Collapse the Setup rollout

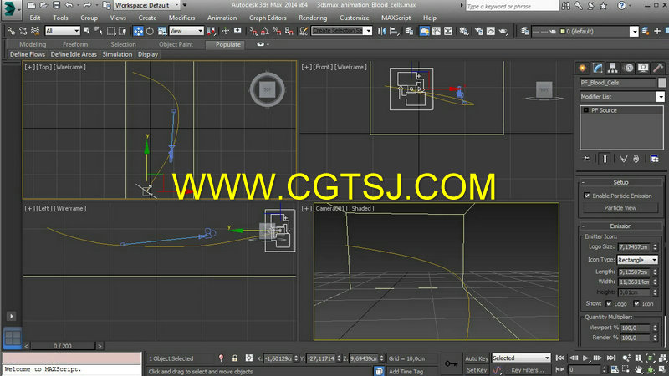pos(620,182)
